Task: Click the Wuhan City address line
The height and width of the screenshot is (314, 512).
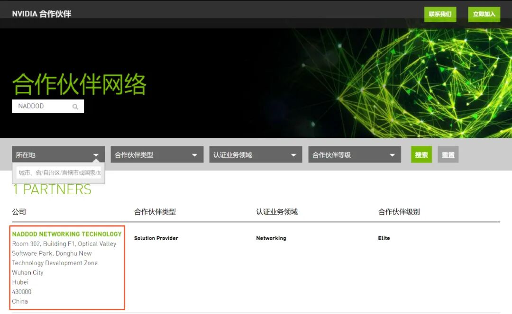Action: (x=28, y=273)
